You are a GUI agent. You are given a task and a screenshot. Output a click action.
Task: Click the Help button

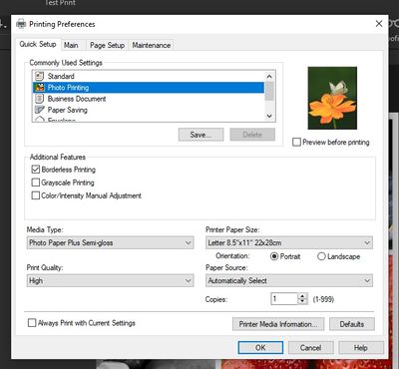coord(361,348)
